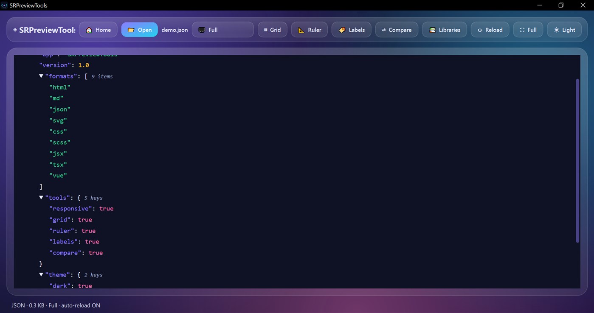
Task: Restore down the application window
Action: pos(561,5)
